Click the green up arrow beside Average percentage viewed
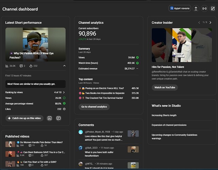Screen dimensions: 218x170 64,103
